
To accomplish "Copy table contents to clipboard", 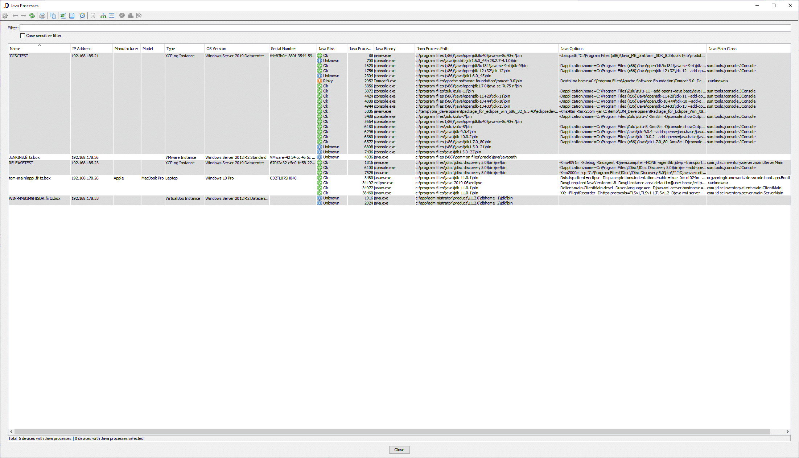I will [x=53, y=16].
